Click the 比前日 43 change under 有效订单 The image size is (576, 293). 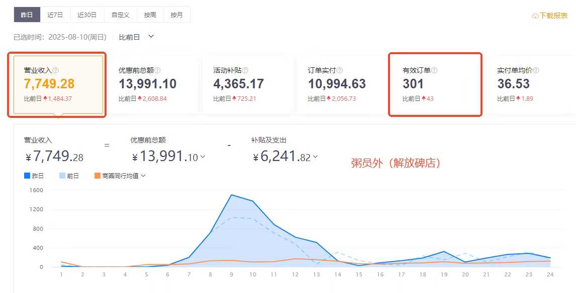coord(418,99)
